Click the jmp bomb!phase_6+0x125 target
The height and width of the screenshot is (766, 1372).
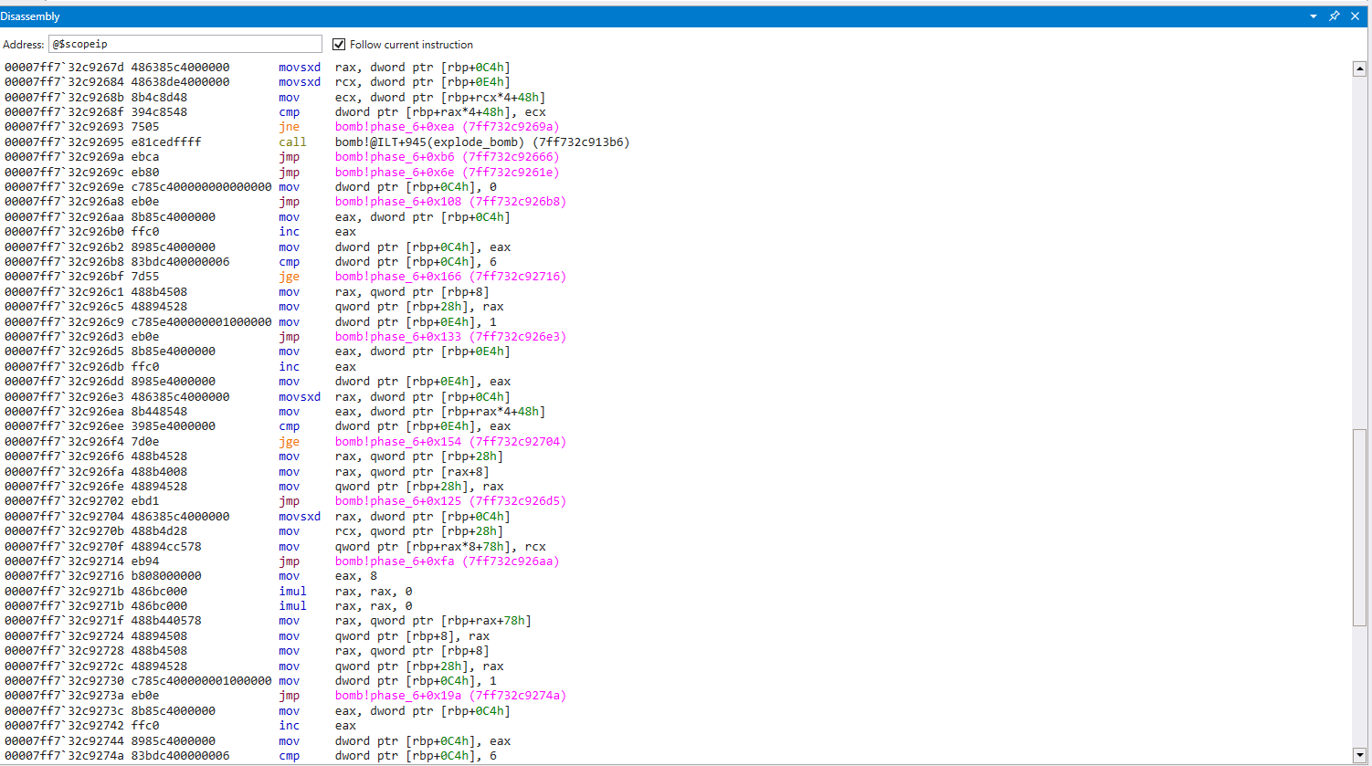450,501
